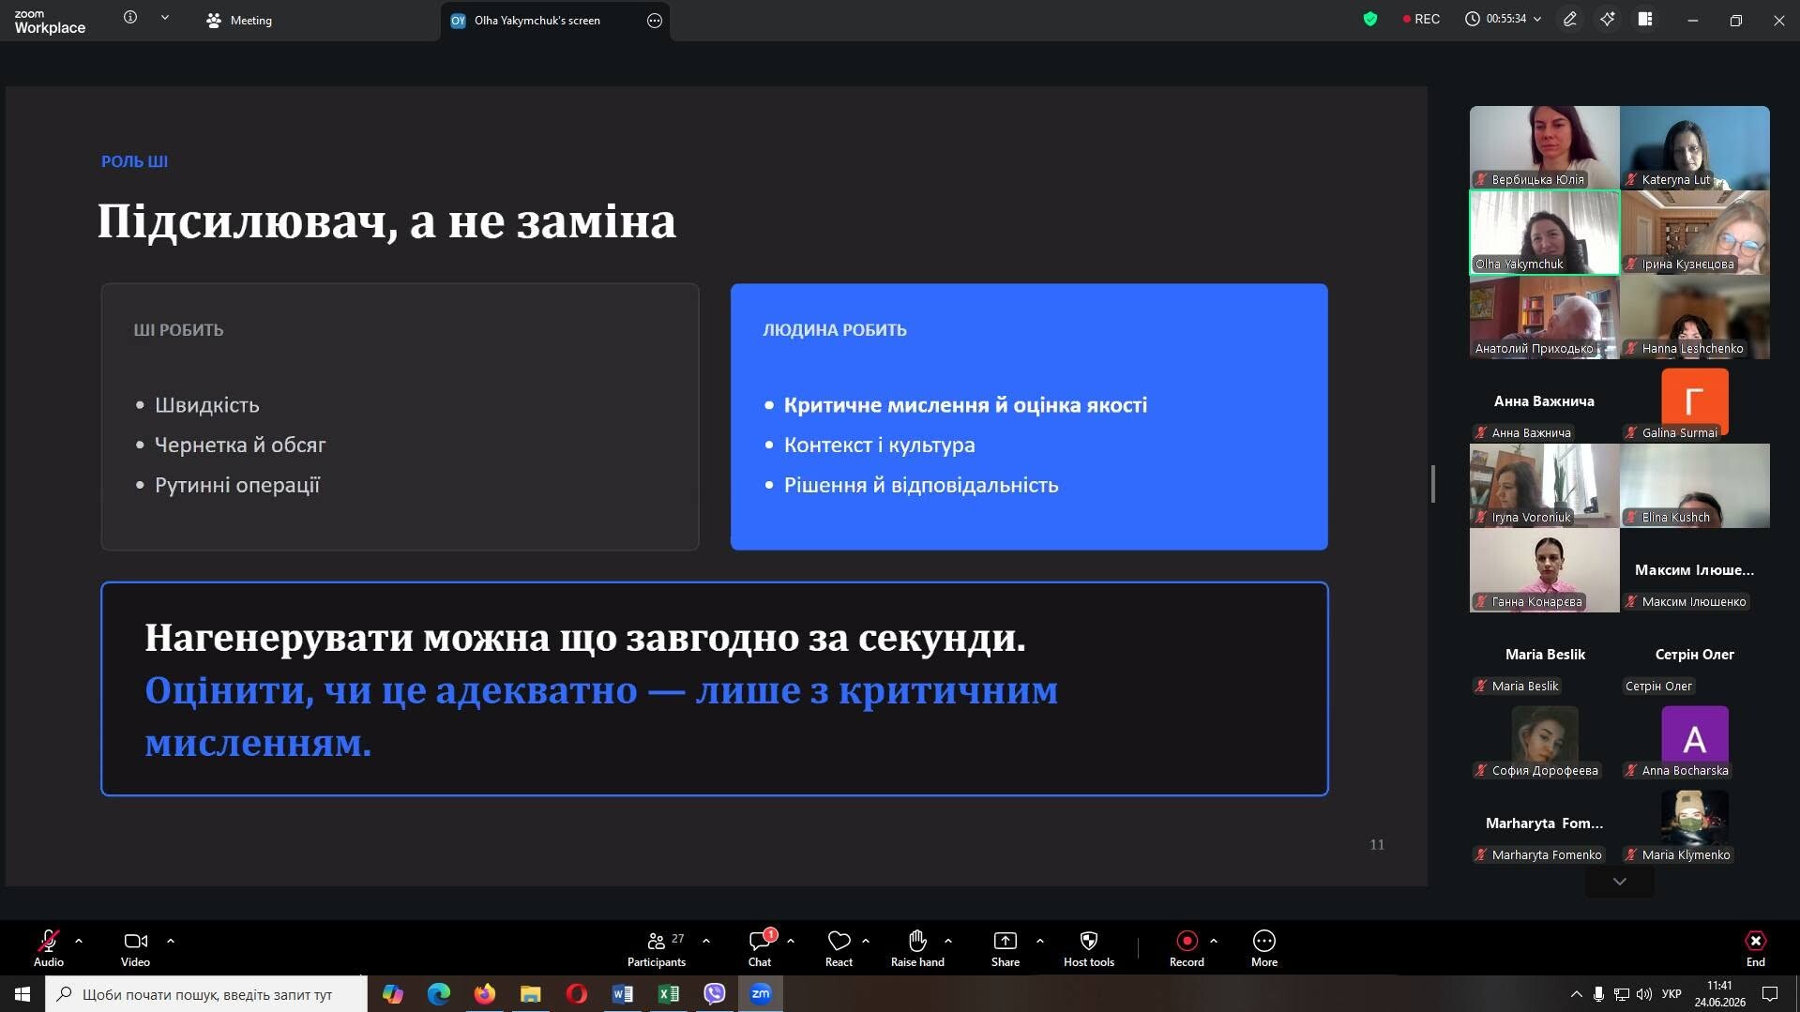Toggle the Video camera button
Viewport: 1800px width, 1012px height.
click(135, 947)
